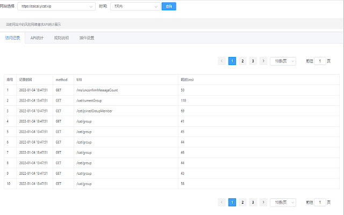Image resolution: width=344 pixels, height=215 pixels.
Task: Click the duration value 43 in row 9
Action: click(x=183, y=173)
